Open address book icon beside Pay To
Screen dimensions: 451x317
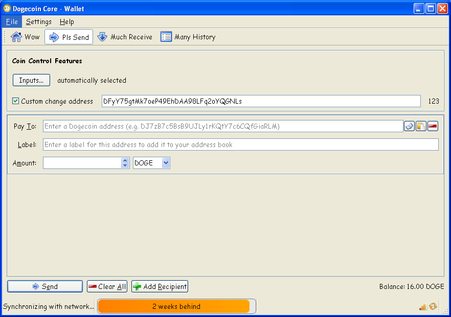click(x=409, y=126)
